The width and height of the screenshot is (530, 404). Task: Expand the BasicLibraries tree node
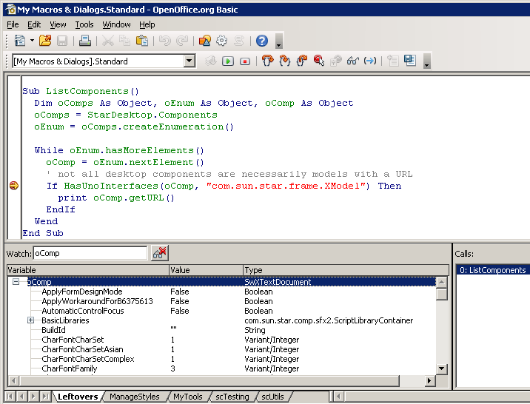30,320
